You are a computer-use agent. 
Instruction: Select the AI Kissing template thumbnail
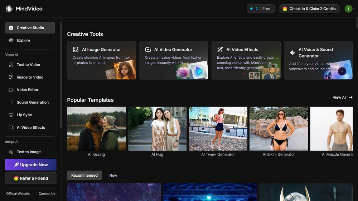tap(96, 129)
